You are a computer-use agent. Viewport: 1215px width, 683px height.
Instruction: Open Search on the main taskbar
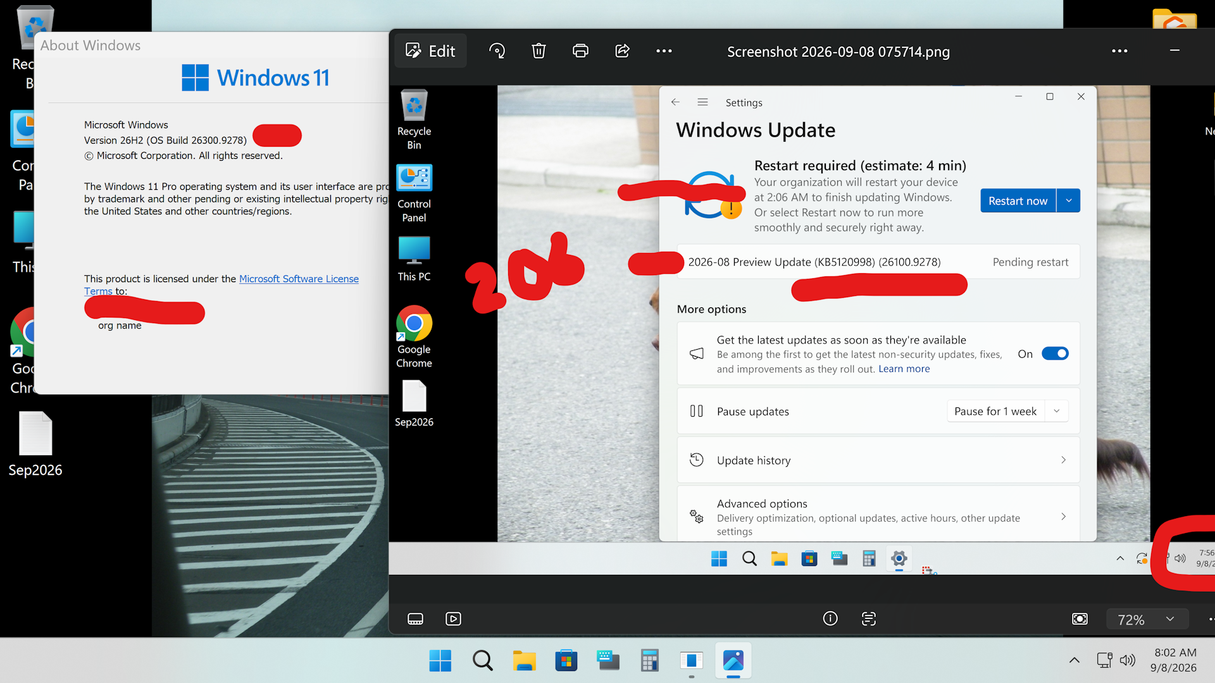pos(482,661)
